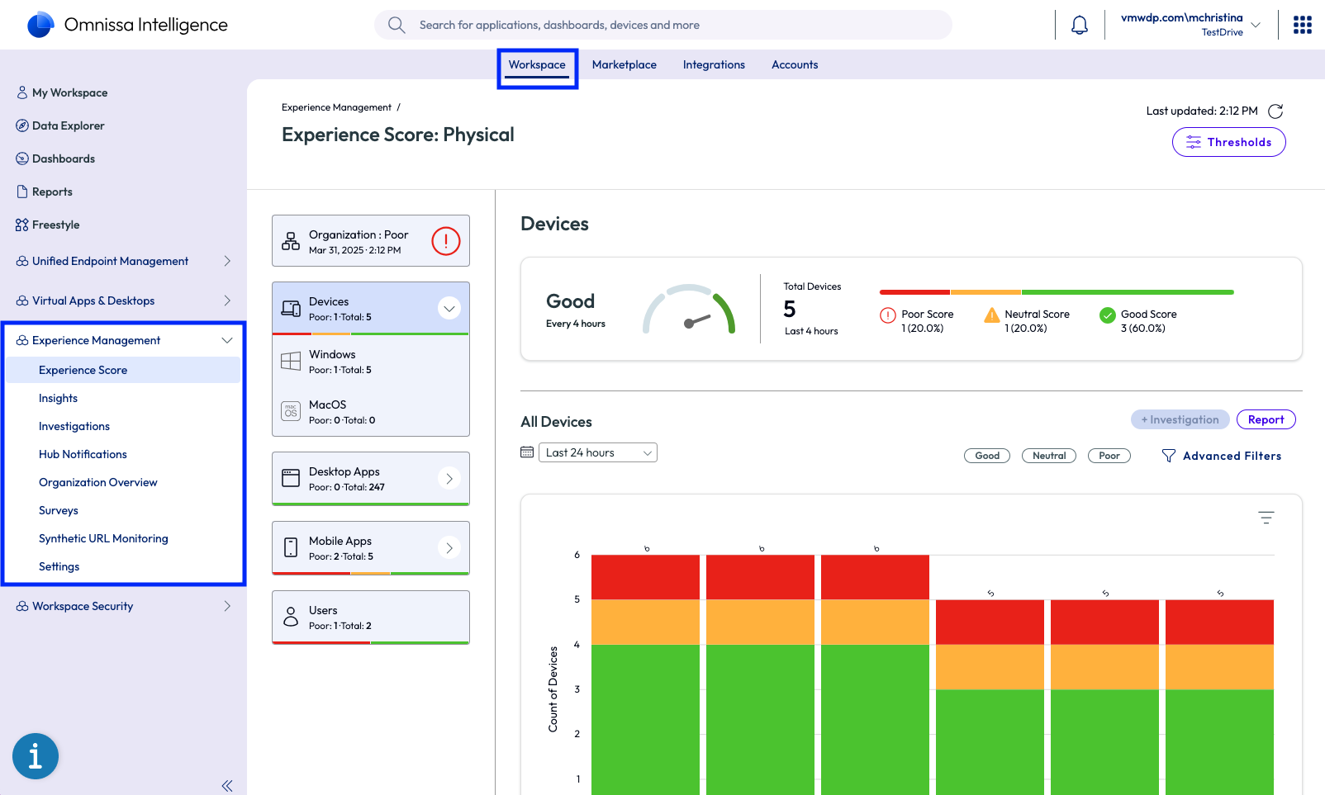The image size is (1325, 795).
Task: Open the Last 24 hours dropdown
Action: coord(598,452)
